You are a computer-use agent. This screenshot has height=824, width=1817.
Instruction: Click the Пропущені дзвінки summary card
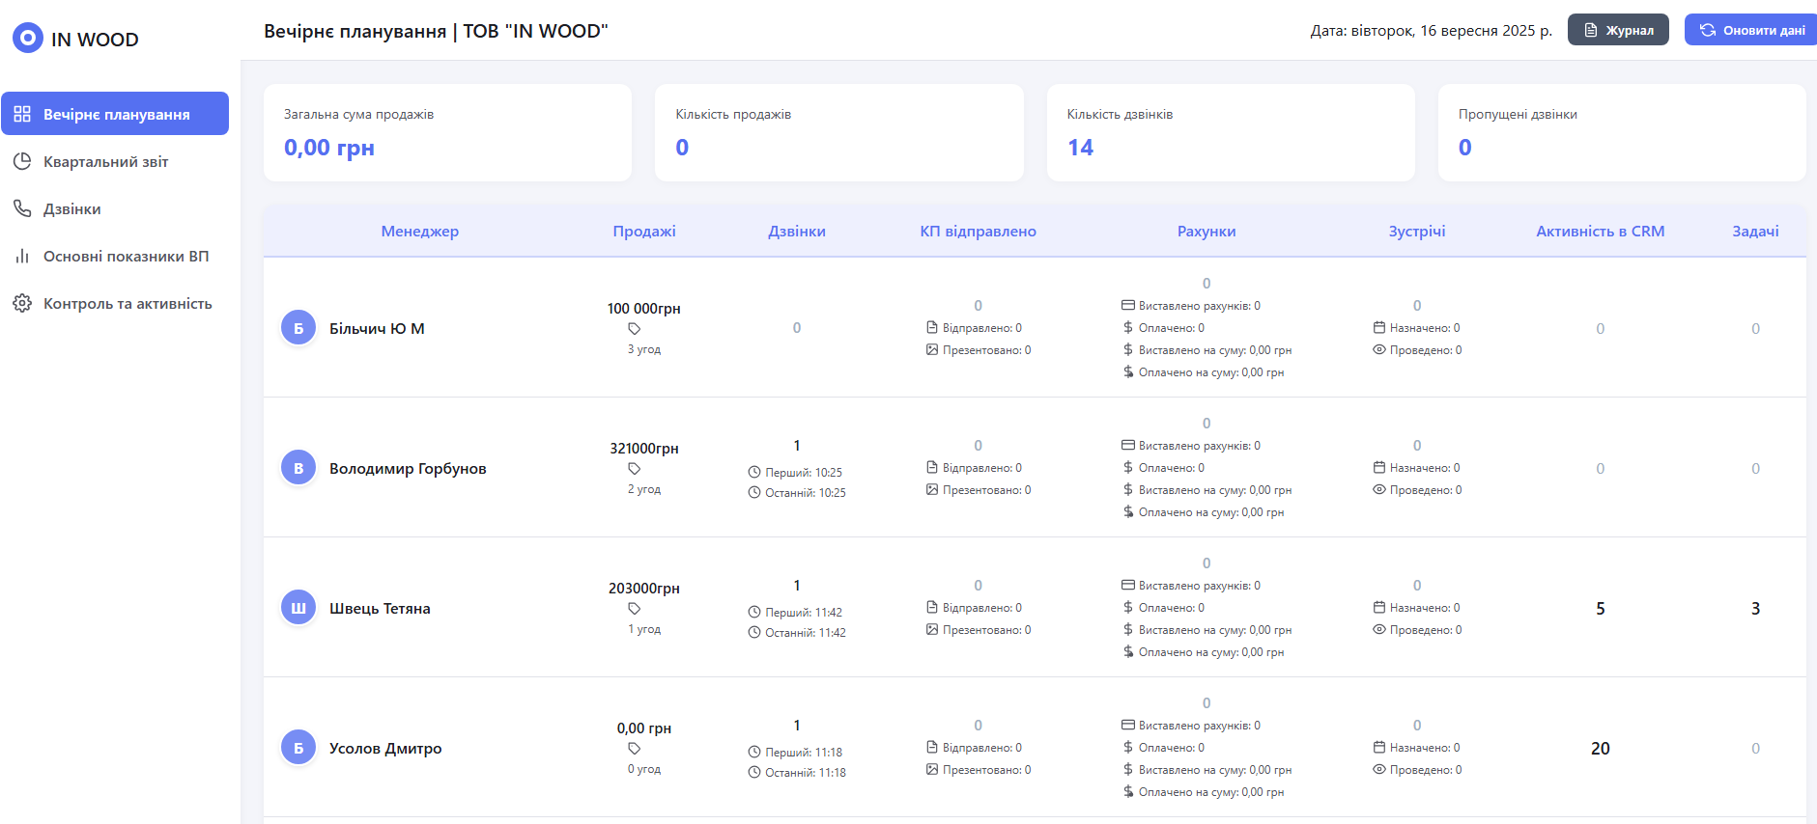pos(1621,132)
